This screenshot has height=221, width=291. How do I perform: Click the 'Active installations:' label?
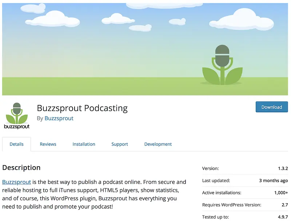click(222, 193)
